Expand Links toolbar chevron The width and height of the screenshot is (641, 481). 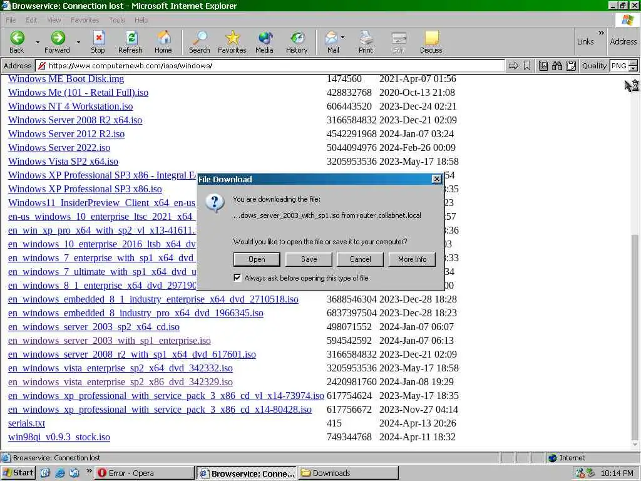(601, 33)
